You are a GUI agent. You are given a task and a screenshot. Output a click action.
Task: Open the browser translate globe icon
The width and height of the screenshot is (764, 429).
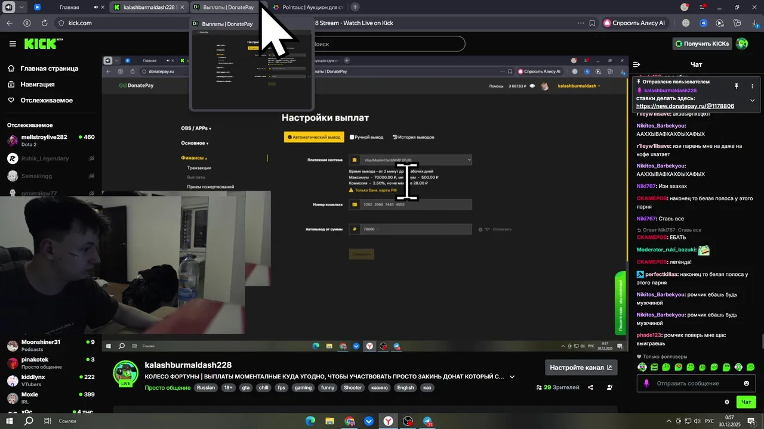(x=686, y=23)
